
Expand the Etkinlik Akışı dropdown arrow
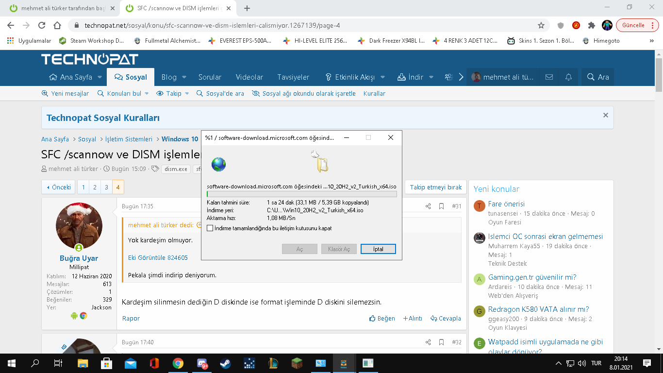coord(382,77)
